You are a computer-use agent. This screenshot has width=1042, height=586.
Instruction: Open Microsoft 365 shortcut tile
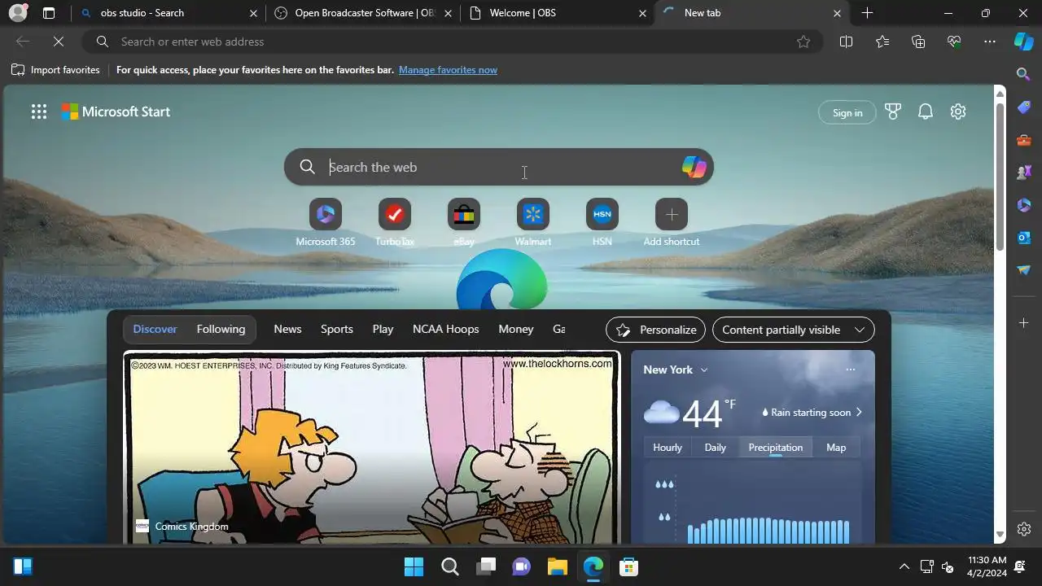pyautogui.click(x=326, y=222)
